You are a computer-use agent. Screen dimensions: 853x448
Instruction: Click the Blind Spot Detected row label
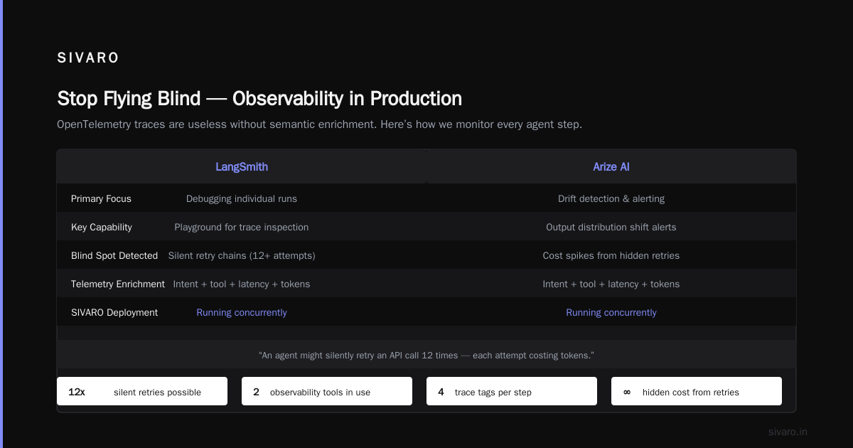(114, 256)
